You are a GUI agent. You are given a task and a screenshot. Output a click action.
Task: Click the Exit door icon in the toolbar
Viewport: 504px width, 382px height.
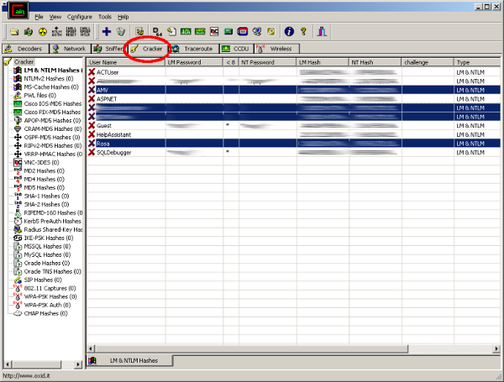point(322,32)
